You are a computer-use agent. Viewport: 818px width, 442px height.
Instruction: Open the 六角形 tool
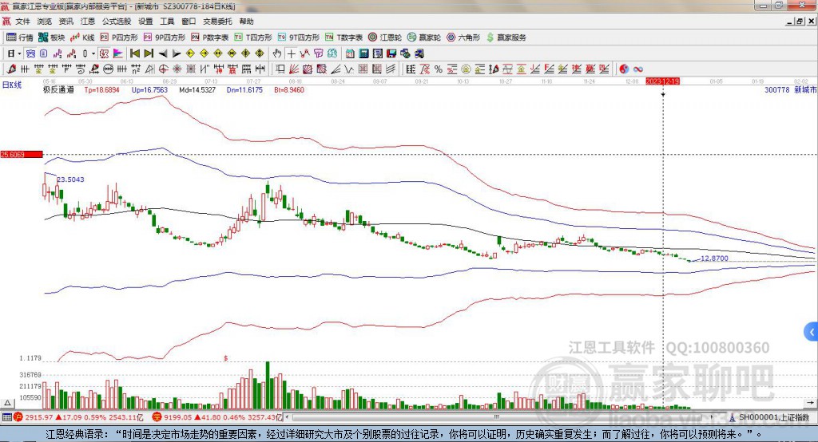pos(463,37)
